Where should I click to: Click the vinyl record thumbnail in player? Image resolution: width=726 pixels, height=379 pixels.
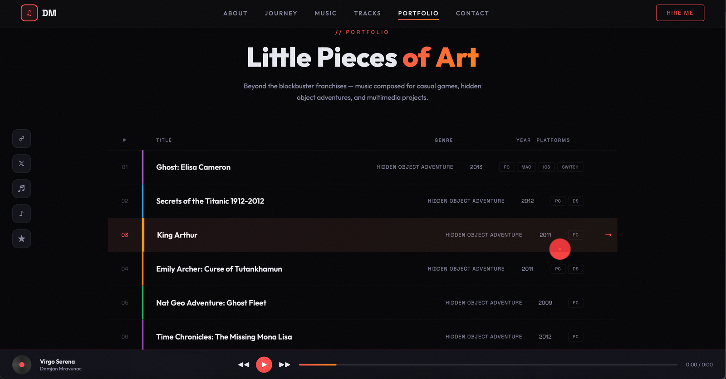point(22,364)
